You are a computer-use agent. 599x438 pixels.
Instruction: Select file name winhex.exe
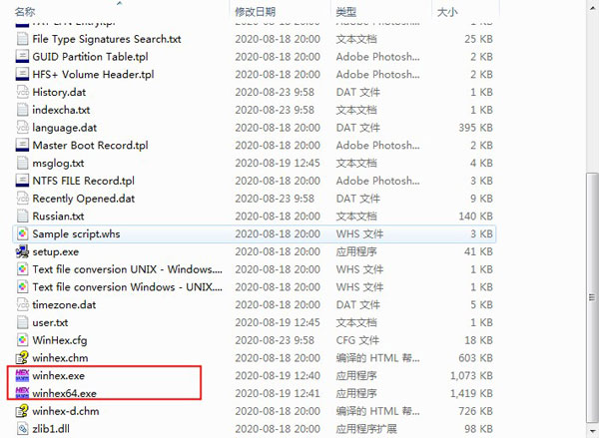[x=59, y=376]
